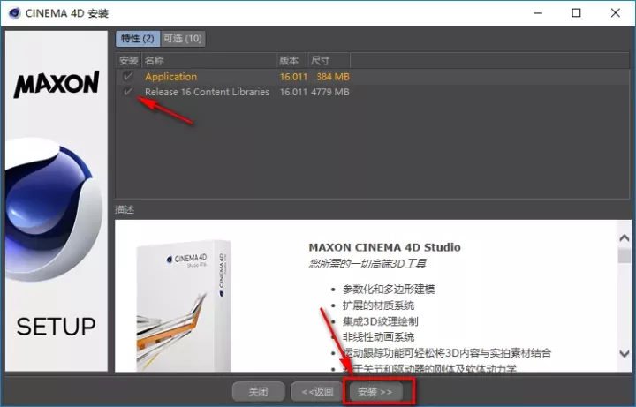Toggle the Application install checkbox
The image size is (636, 407).
[129, 77]
